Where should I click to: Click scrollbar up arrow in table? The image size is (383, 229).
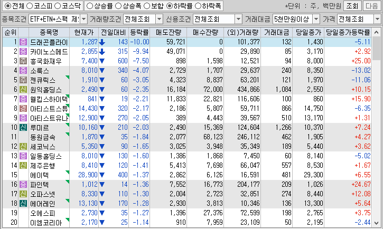coord(377,32)
